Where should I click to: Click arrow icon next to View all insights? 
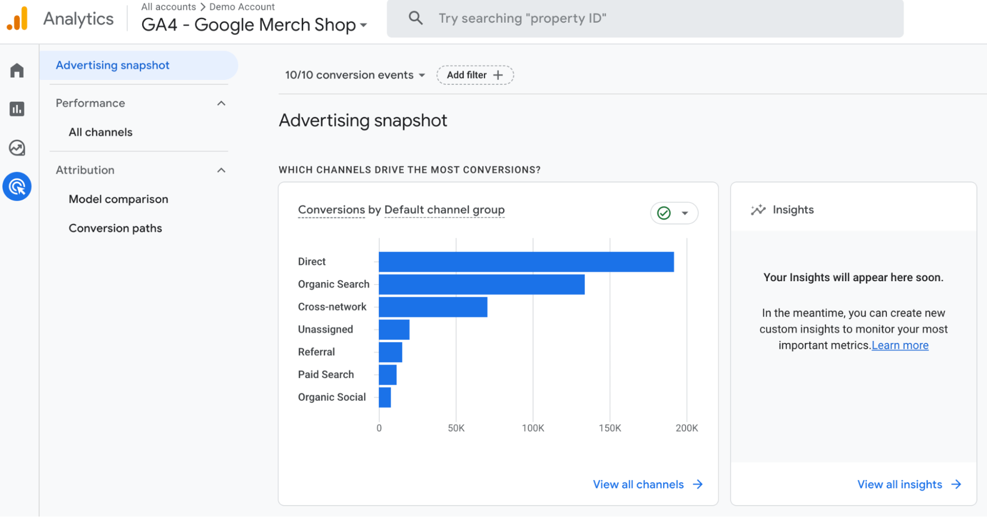click(x=956, y=484)
